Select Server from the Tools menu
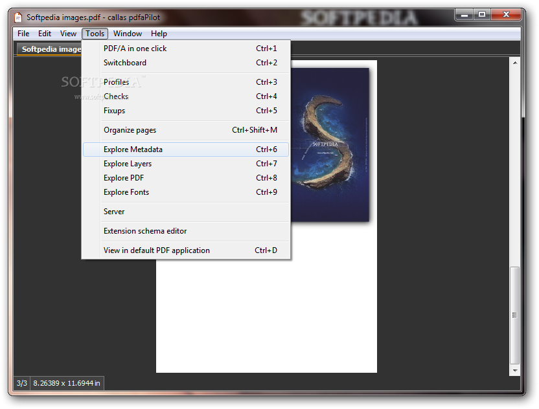This screenshot has width=539, height=409. pyautogui.click(x=186, y=212)
